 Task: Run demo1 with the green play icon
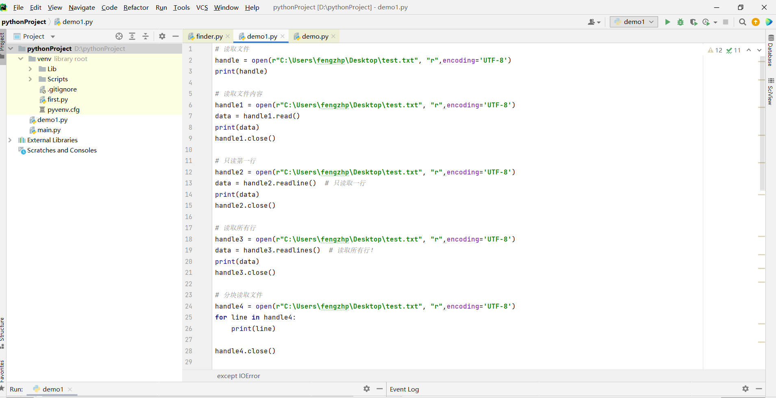(x=667, y=22)
